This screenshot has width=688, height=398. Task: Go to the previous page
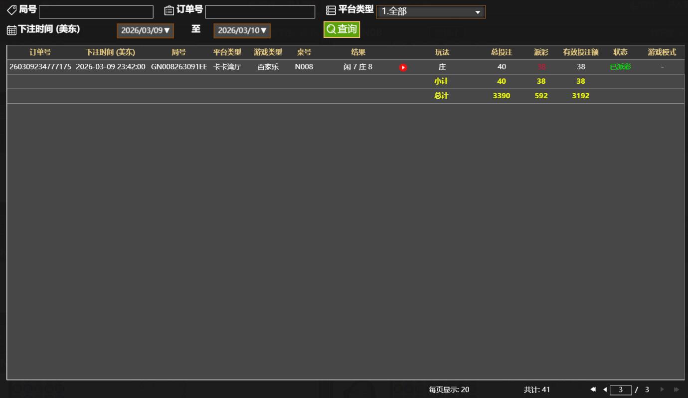605,390
